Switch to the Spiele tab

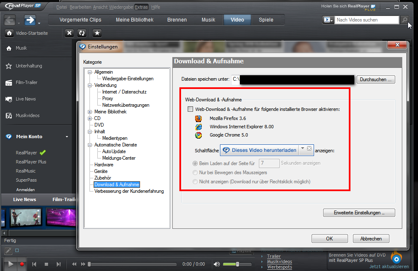[x=266, y=20]
